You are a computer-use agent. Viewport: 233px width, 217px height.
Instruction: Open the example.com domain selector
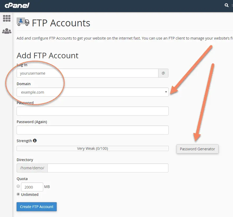coord(93,92)
